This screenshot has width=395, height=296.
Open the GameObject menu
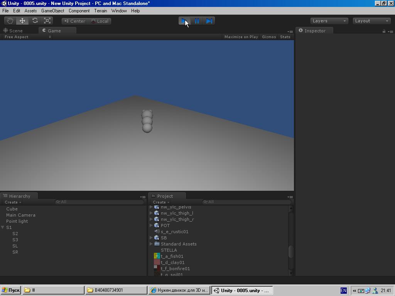point(52,11)
